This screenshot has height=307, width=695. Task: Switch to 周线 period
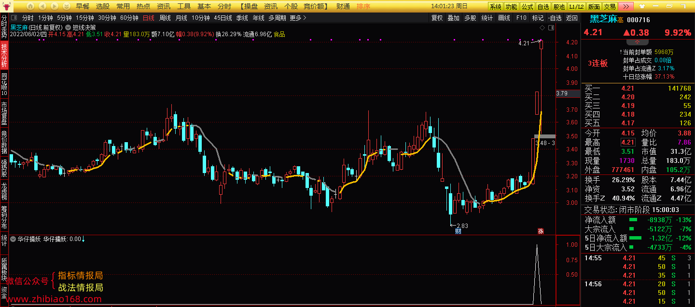[x=165, y=18]
